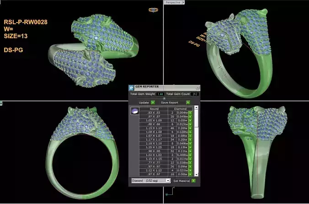Select the 1.25 X 1.25 size cell

tap(154, 147)
